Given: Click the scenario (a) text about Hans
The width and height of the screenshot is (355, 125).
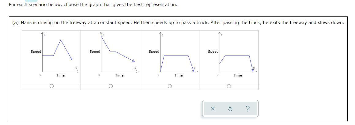Looking at the screenshot, I should (178, 23).
